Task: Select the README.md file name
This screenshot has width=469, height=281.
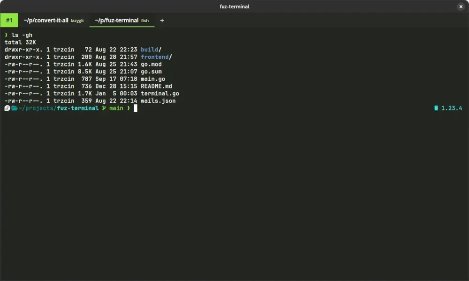Action: pos(156,86)
